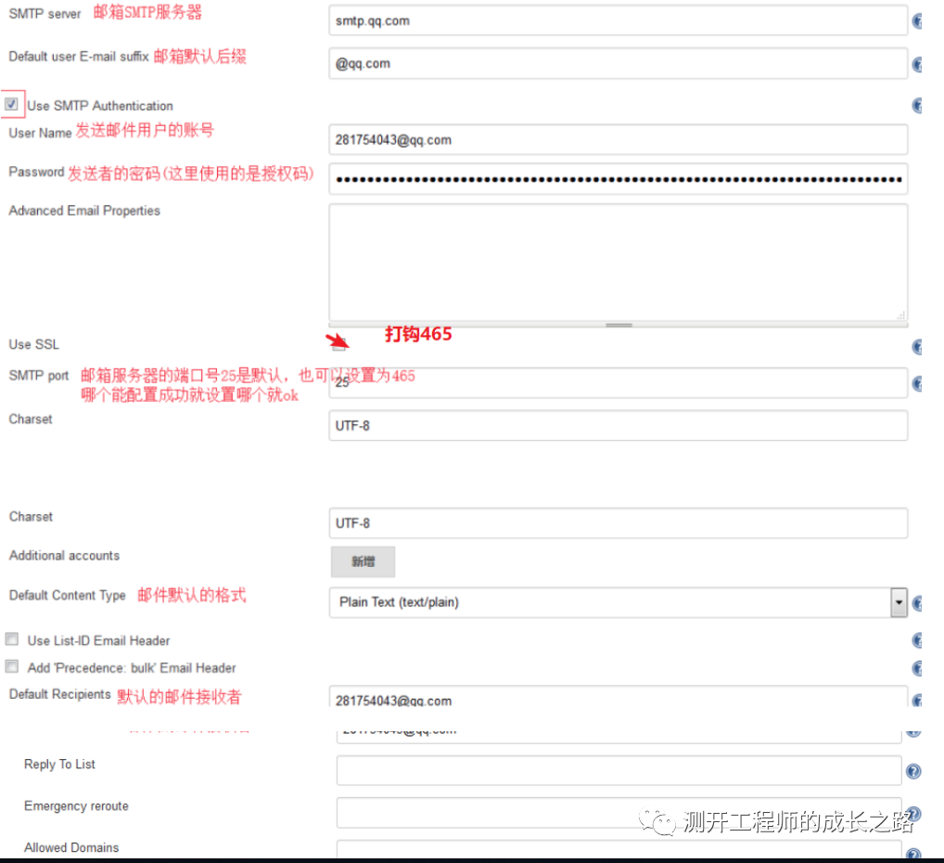Viewport: 944px width, 863px height.
Task: Open help for Use List-ID Email Header
Action: click(x=917, y=640)
